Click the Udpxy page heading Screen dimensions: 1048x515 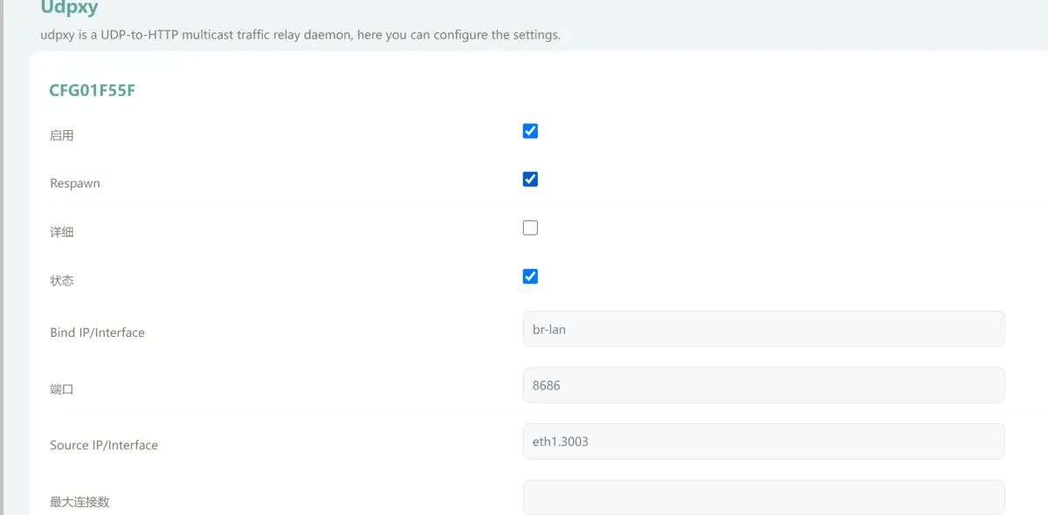coord(69,9)
